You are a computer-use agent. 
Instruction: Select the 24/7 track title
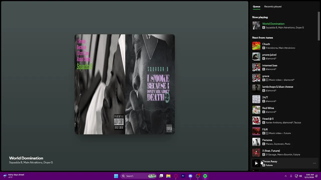[x=265, y=97]
